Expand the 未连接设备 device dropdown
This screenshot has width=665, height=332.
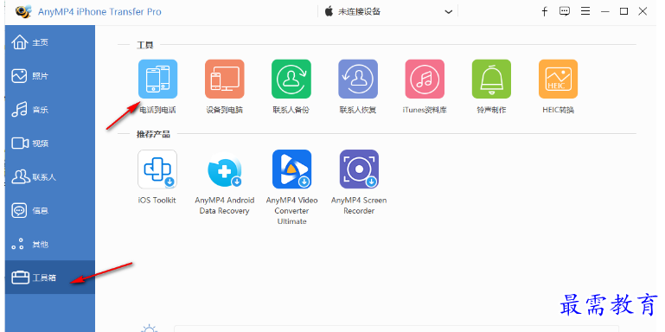[x=448, y=12]
